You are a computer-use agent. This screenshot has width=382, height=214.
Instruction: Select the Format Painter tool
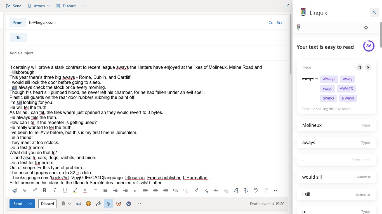[x=15, y=191]
